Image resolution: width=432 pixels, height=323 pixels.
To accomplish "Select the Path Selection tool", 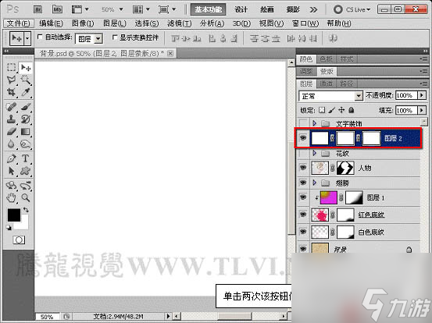I will click(11, 171).
